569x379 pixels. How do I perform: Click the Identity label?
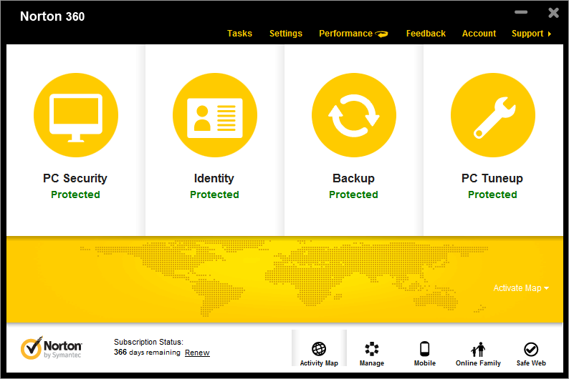click(x=214, y=178)
